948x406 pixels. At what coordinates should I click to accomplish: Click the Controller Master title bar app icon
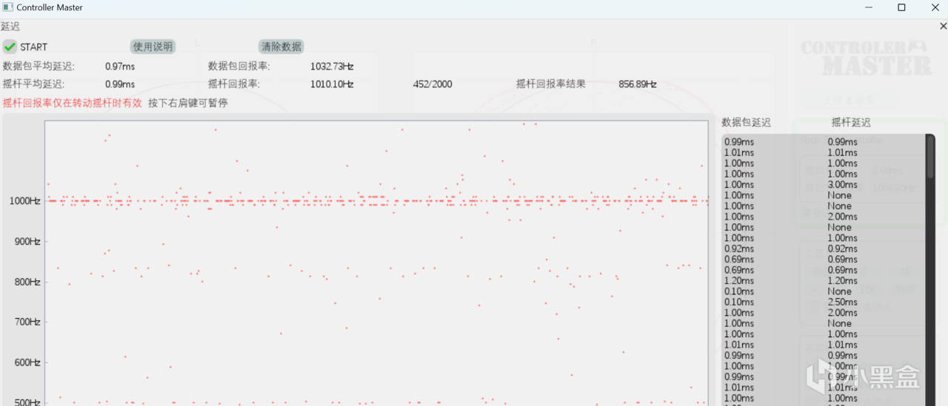pyautogui.click(x=7, y=7)
